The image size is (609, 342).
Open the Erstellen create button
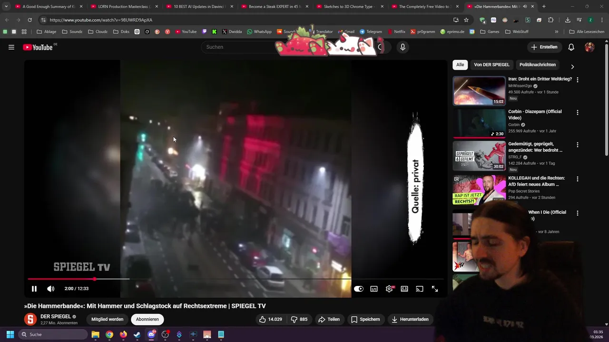544,47
